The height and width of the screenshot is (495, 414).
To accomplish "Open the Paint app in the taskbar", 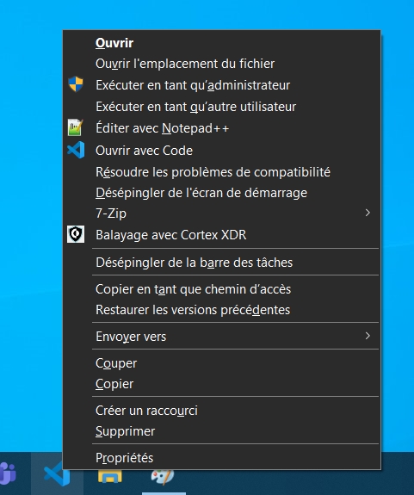I will [162, 477].
